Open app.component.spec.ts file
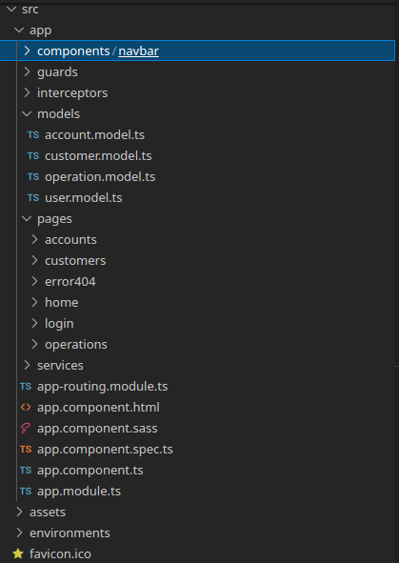 tap(105, 450)
